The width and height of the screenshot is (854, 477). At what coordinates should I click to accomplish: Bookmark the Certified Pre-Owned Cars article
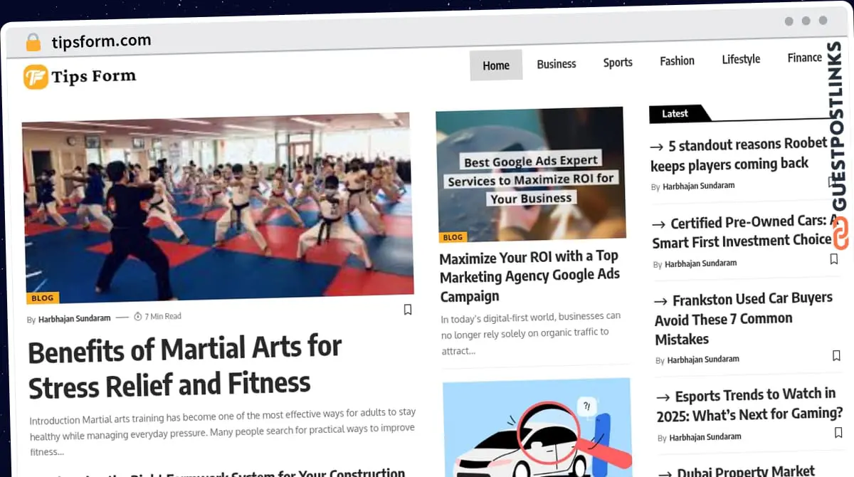pyautogui.click(x=834, y=259)
